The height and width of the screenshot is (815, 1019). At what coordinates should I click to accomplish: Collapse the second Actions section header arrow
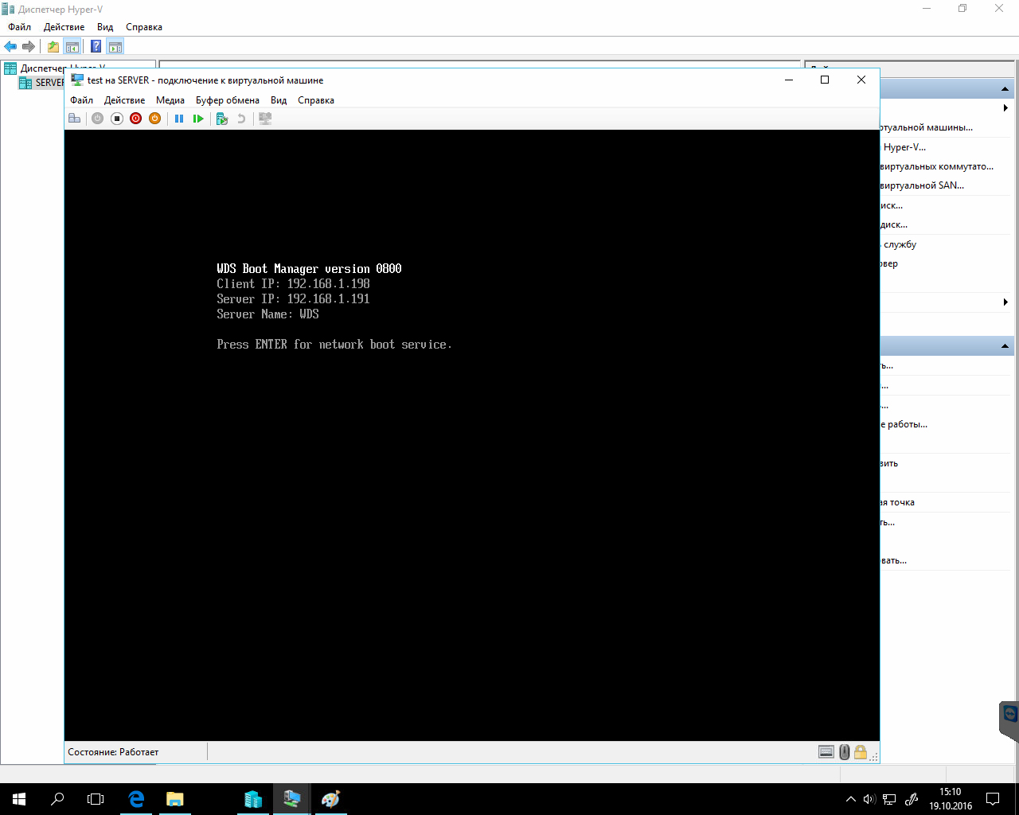pyautogui.click(x=1005, y=346)
